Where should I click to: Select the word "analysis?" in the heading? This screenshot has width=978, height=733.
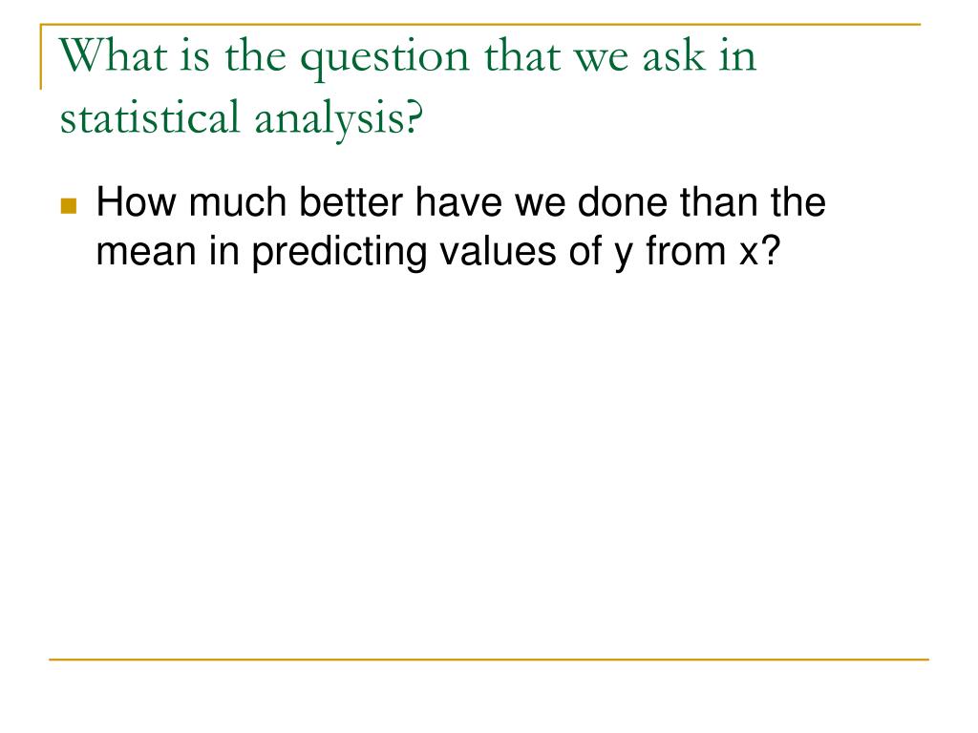click(x=339, y=120)
